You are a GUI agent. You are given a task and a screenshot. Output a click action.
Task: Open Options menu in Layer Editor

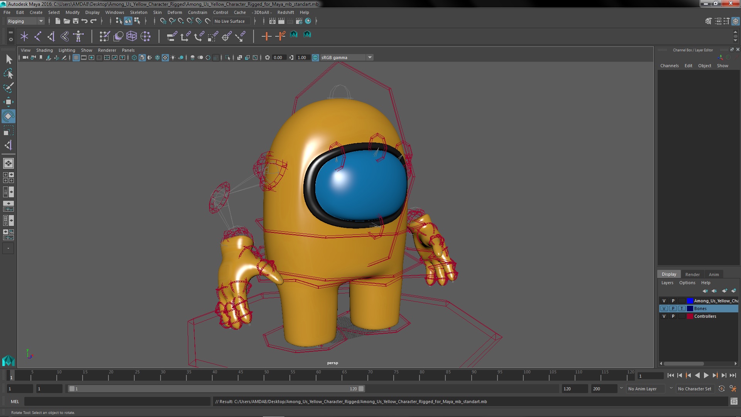[687, 283]
